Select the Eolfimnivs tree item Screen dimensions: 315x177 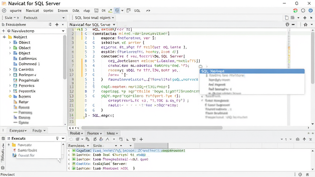(28, 59)
